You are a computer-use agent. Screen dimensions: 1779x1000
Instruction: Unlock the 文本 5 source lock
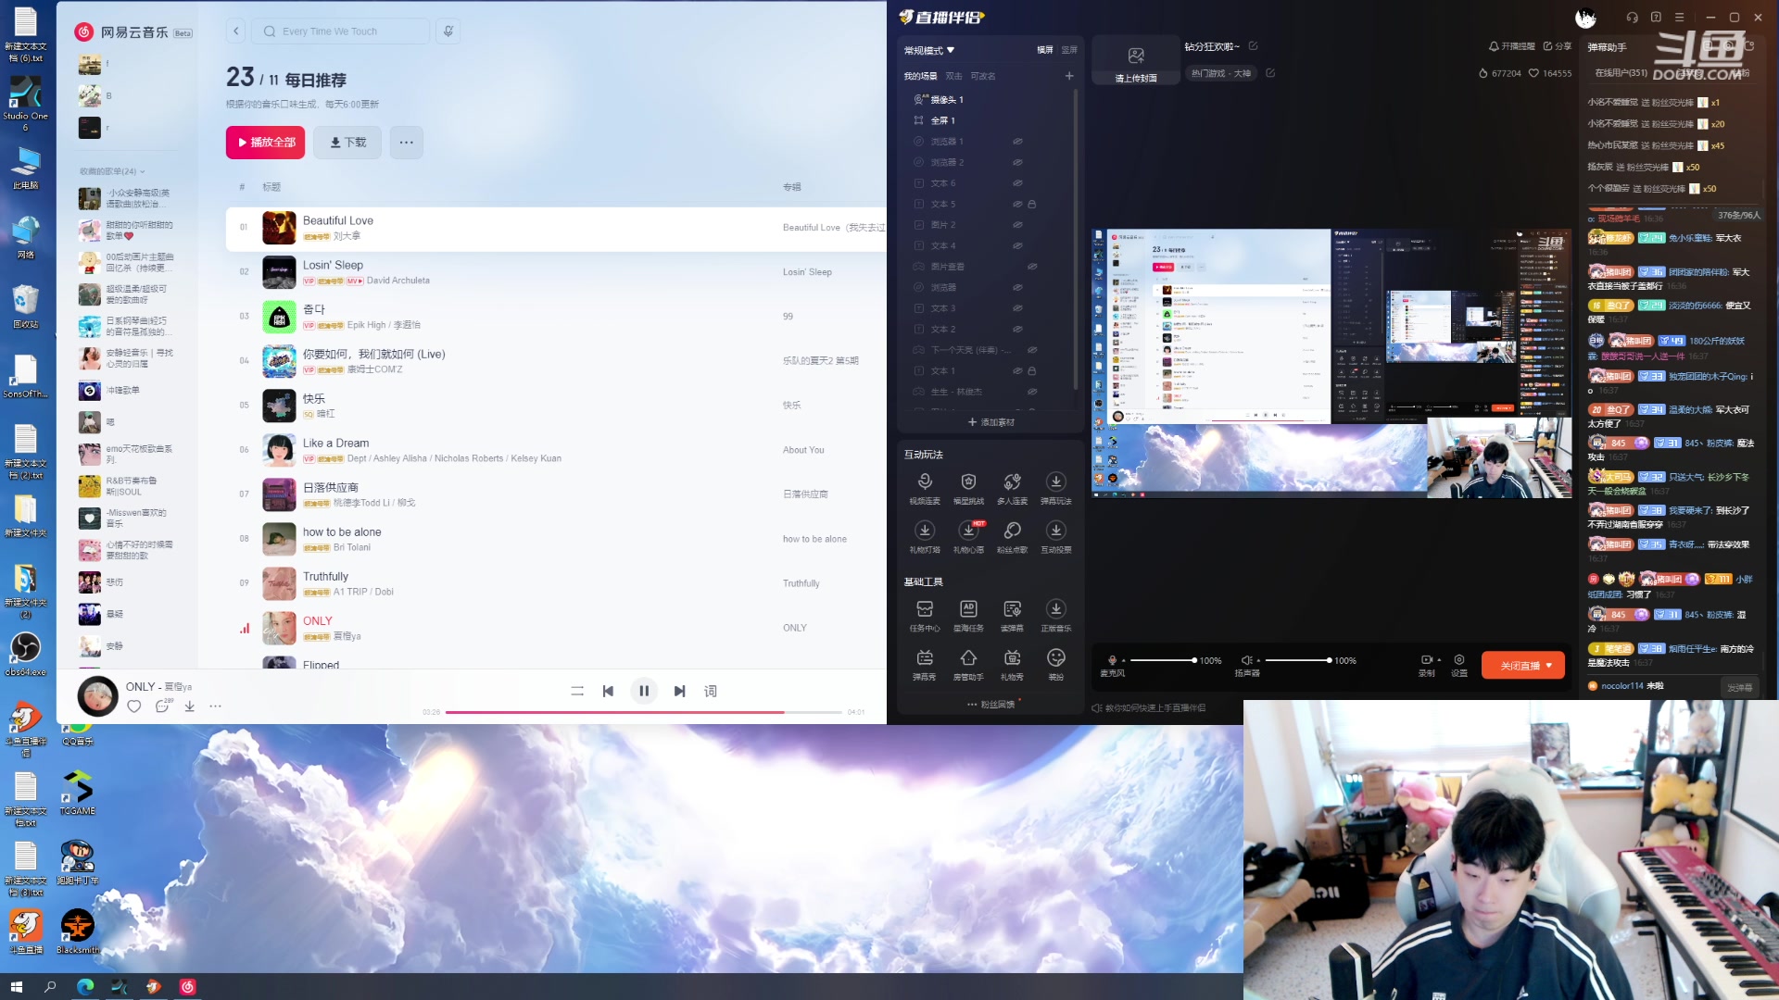coord(1031,204)
